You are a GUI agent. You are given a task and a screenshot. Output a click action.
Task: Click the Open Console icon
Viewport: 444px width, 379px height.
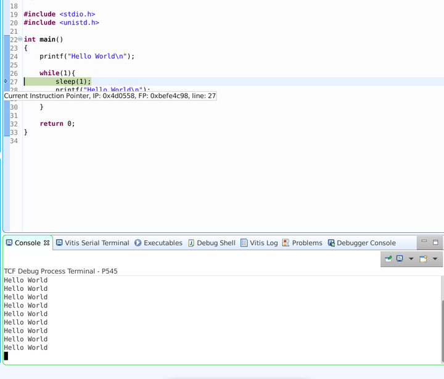tap(424, 259)
